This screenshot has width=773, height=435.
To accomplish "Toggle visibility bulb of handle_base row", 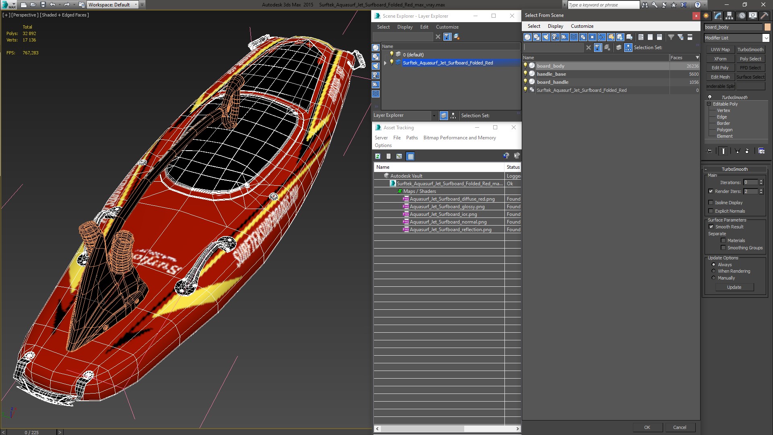I will click(525, 74).
